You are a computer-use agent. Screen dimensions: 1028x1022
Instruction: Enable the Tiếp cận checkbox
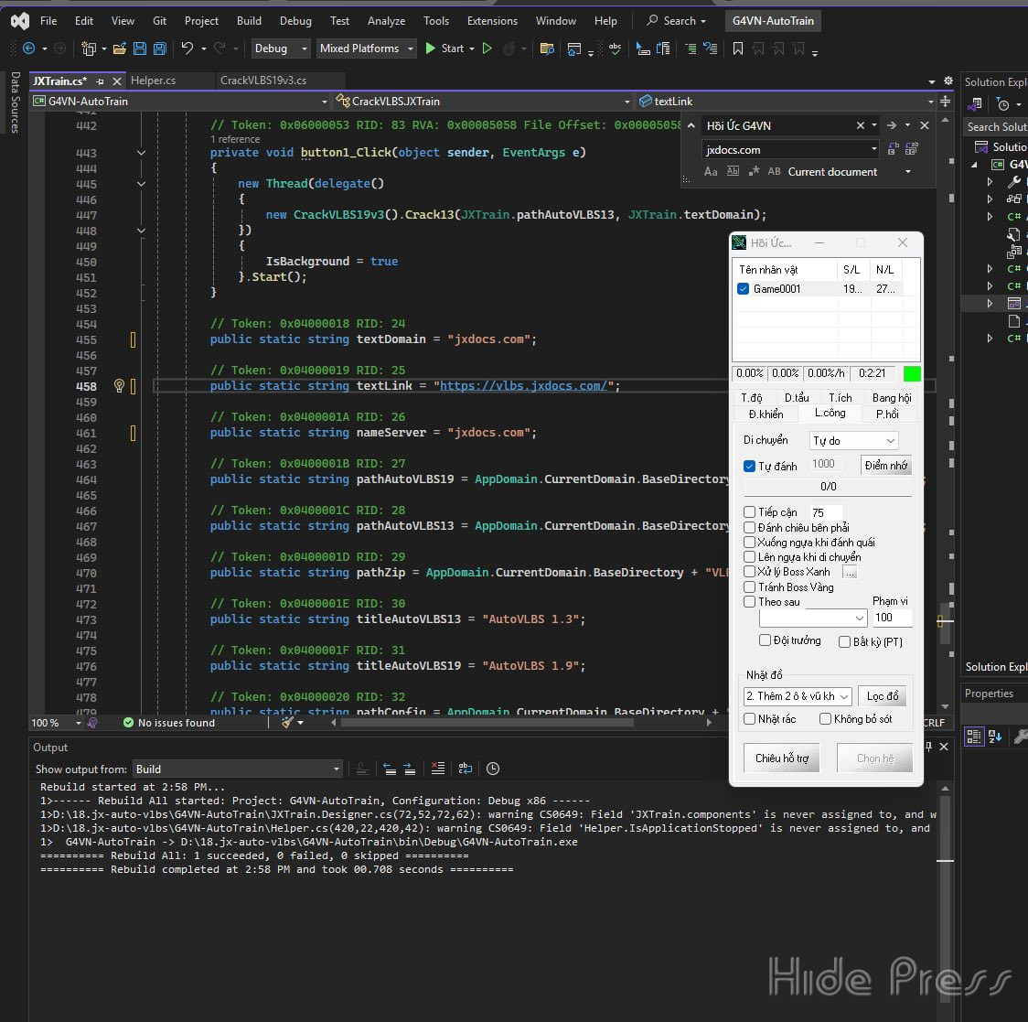point(749,511)
